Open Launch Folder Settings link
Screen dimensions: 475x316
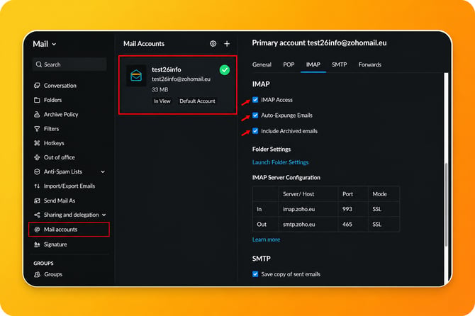click(280, 162)
